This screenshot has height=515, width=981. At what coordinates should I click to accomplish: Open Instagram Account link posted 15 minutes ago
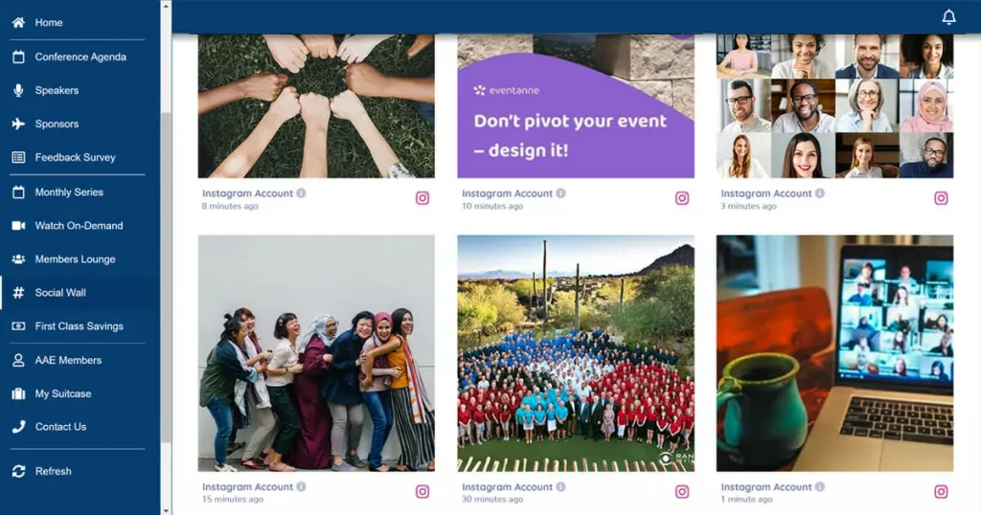click(248, 487)
